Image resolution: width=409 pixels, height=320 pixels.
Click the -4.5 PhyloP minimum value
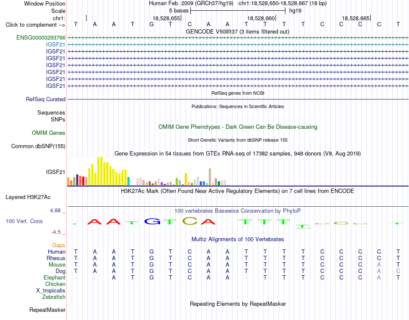pyautogui.click(x=56, y=232)
